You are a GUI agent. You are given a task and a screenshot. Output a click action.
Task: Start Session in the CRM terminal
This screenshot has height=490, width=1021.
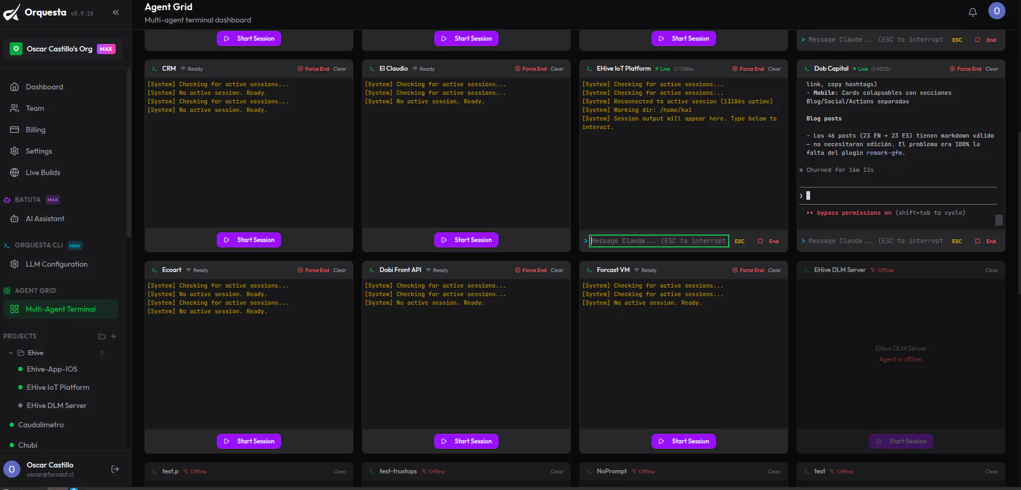[x=249, y=240]
